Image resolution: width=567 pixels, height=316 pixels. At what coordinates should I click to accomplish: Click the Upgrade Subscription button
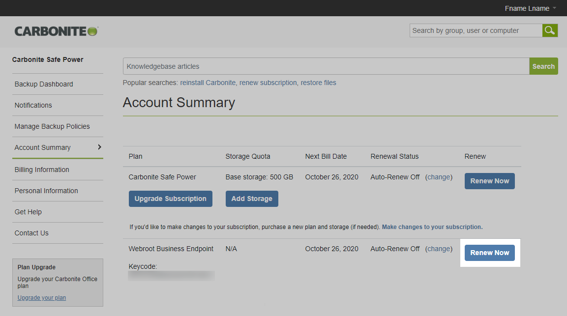(x=170, y=199)
